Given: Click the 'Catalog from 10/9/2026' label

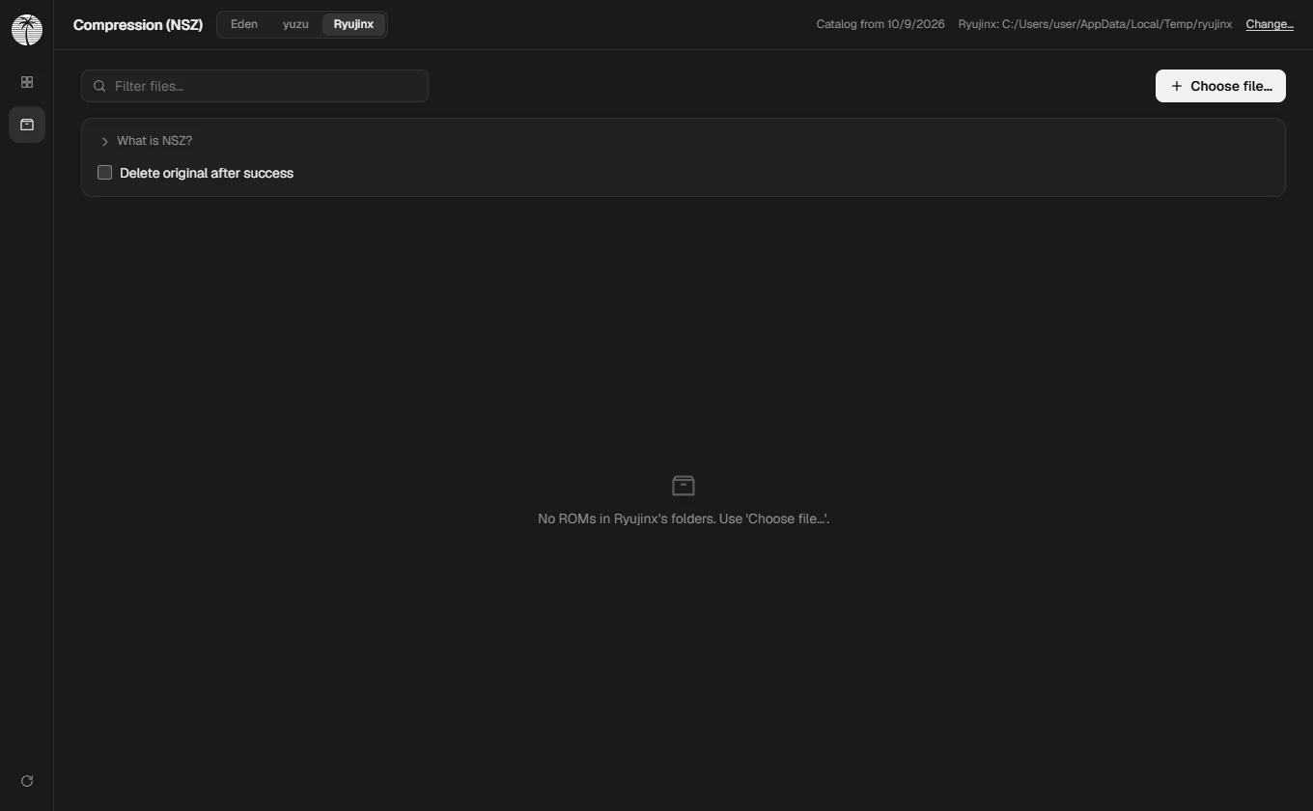Looking at the screenshot, I should (880, 24).
